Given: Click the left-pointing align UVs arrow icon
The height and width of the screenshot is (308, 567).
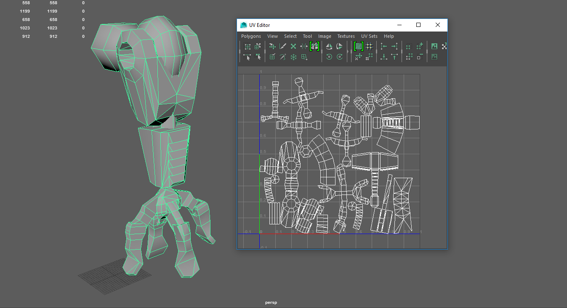Looking at the screenshot, I should 383,47.
